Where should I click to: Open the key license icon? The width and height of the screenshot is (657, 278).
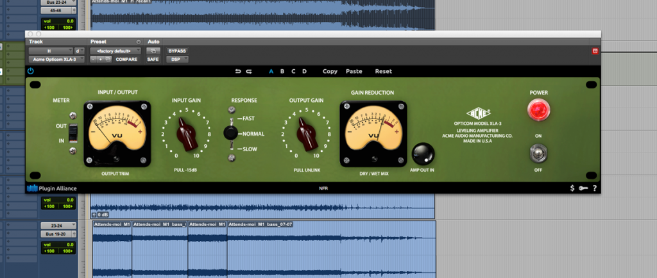click(x=583, y=188)
